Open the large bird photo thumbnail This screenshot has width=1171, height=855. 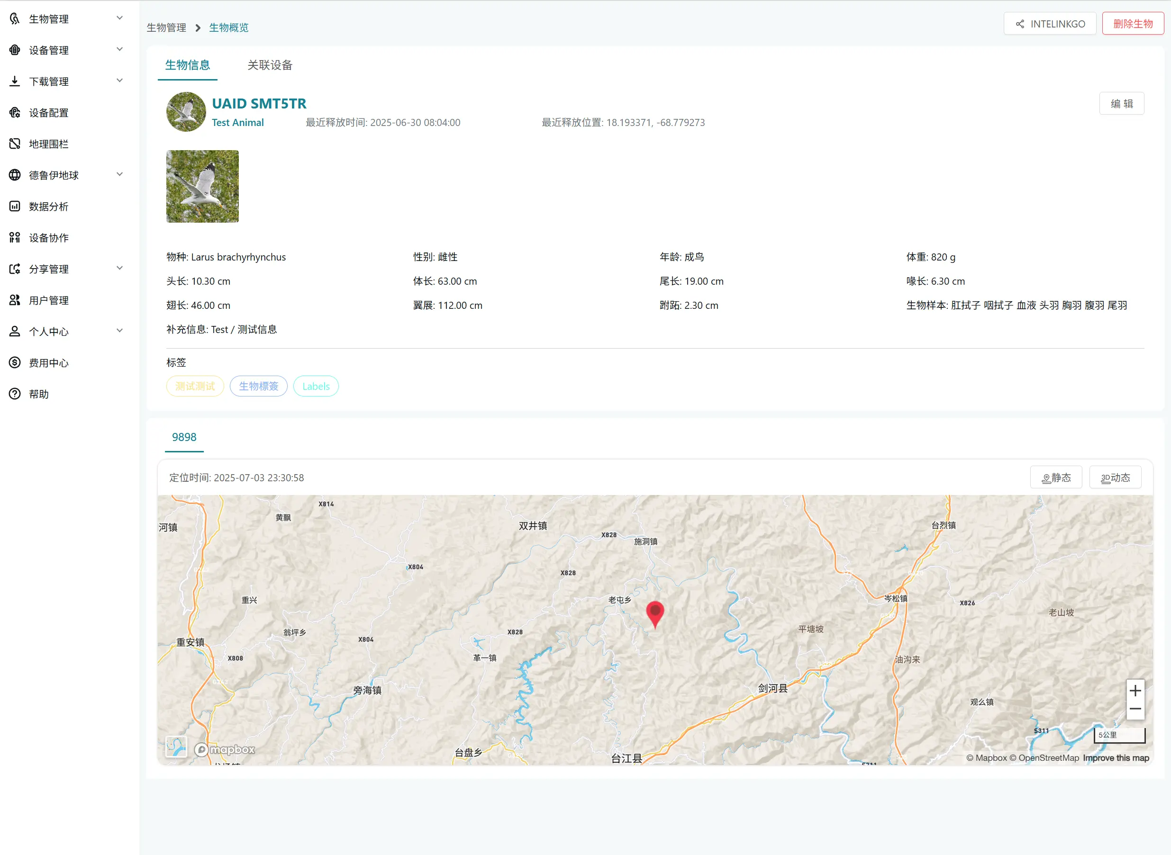(x=202, y=186)
